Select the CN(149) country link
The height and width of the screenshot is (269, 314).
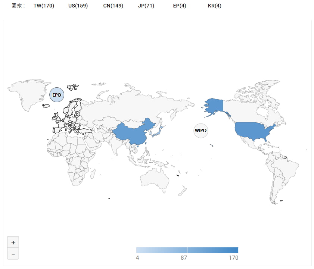(x=113, y=6)
